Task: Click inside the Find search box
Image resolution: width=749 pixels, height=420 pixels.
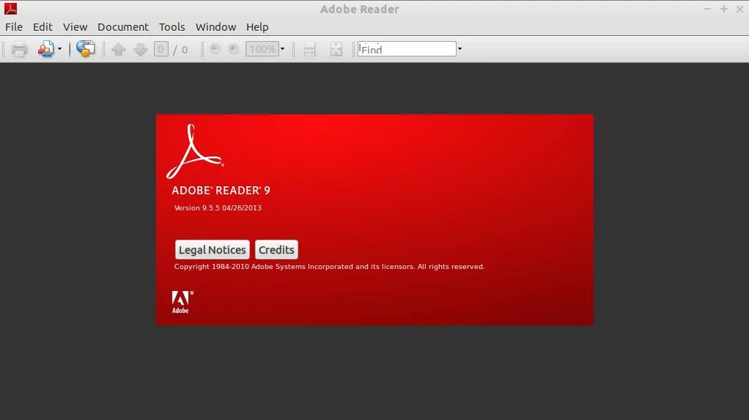Action: pyautogui.click(x=407, y=49)
